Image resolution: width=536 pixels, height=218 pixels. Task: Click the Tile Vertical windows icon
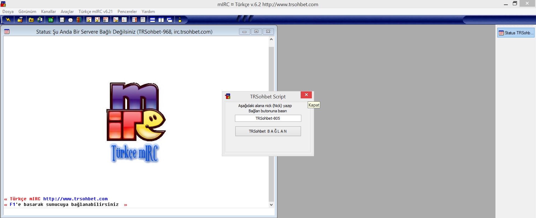161,20
